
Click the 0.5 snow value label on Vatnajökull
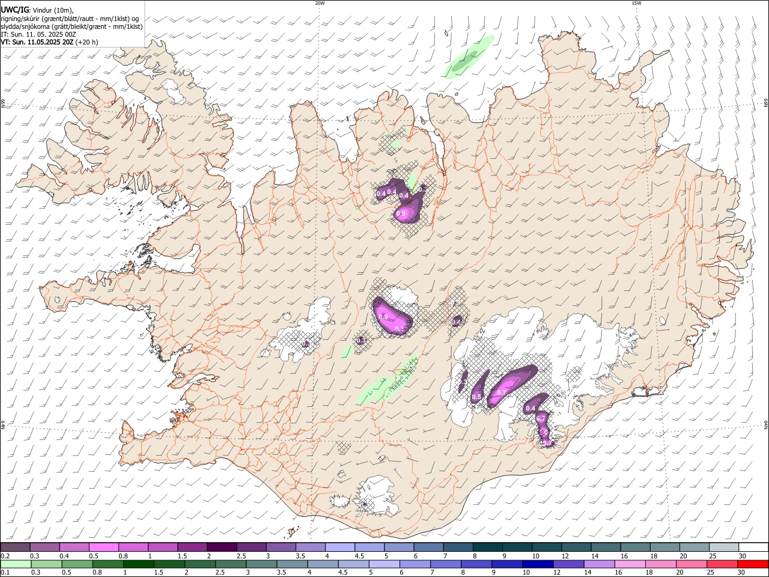pyautogui.click(x=476, y=397)
